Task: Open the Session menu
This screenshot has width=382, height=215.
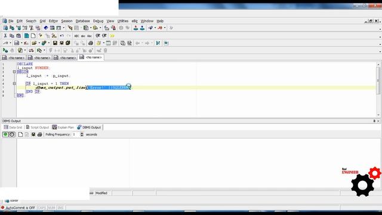Action: coord(66,21)
